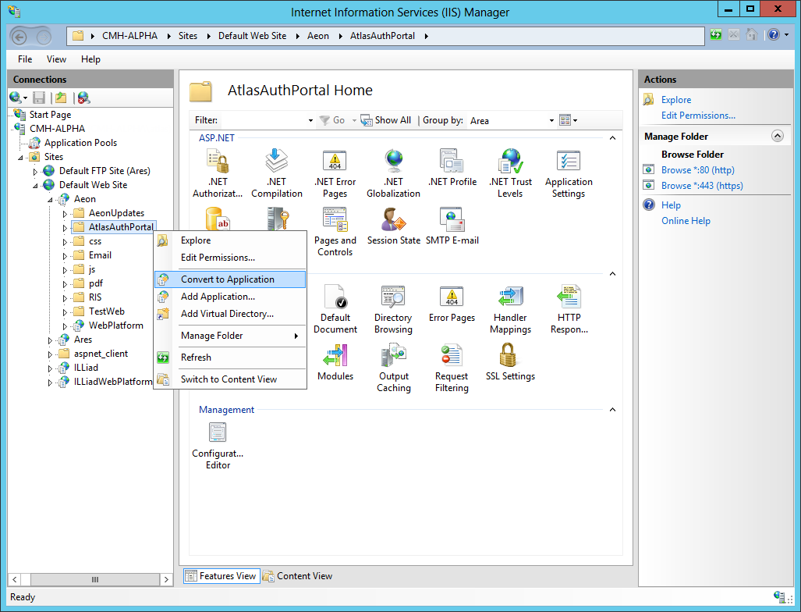Click the Edit Permissions link in Actions

pos(698,116)
